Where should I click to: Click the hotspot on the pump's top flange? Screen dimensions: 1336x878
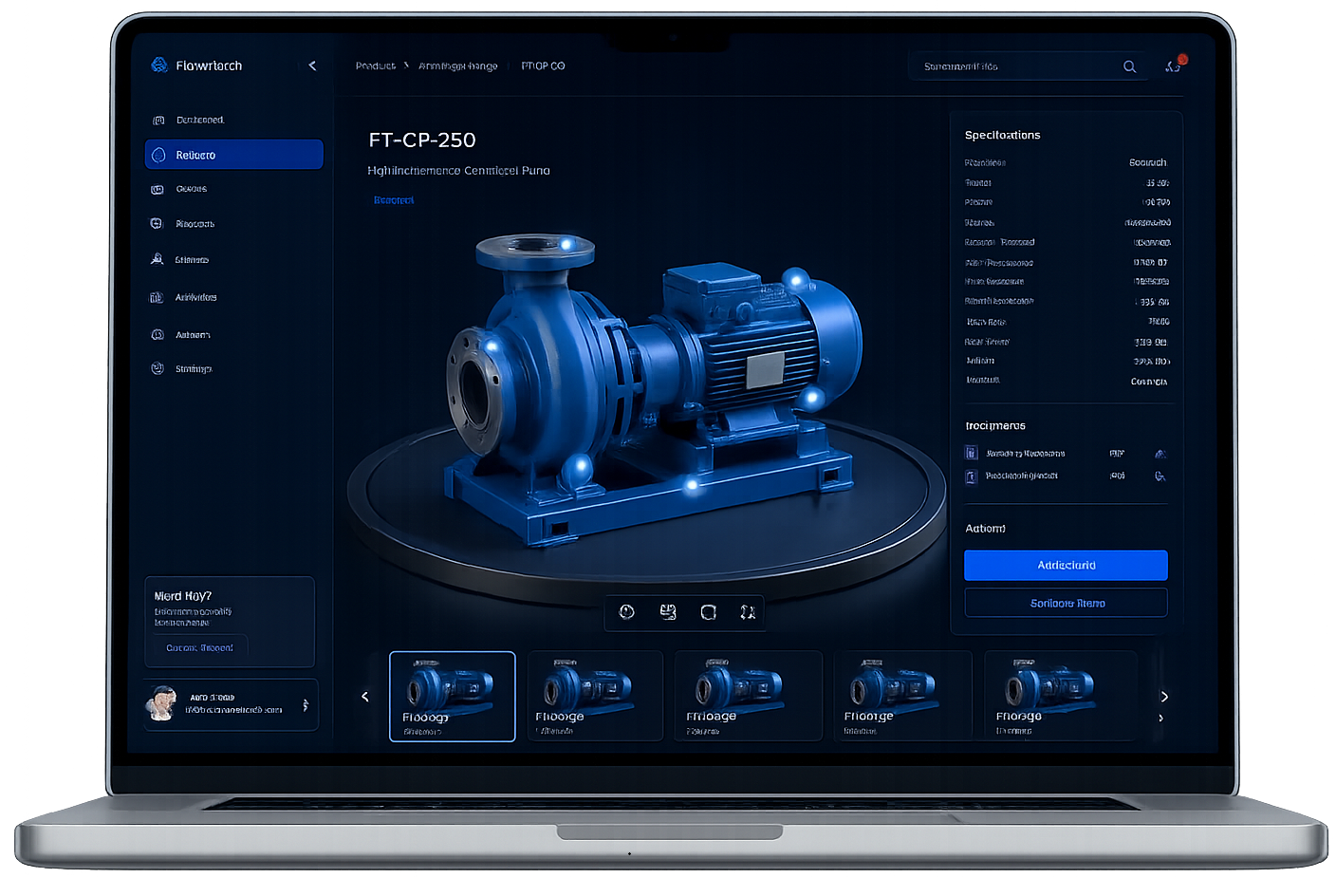pos(566,245)
